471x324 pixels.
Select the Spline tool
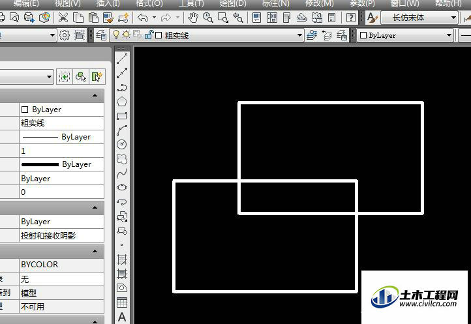122,173
